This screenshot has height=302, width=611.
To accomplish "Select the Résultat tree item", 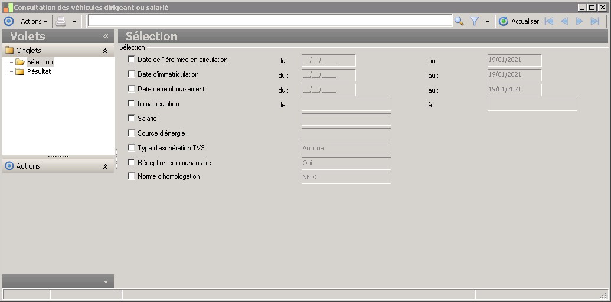I will (39, 71).
